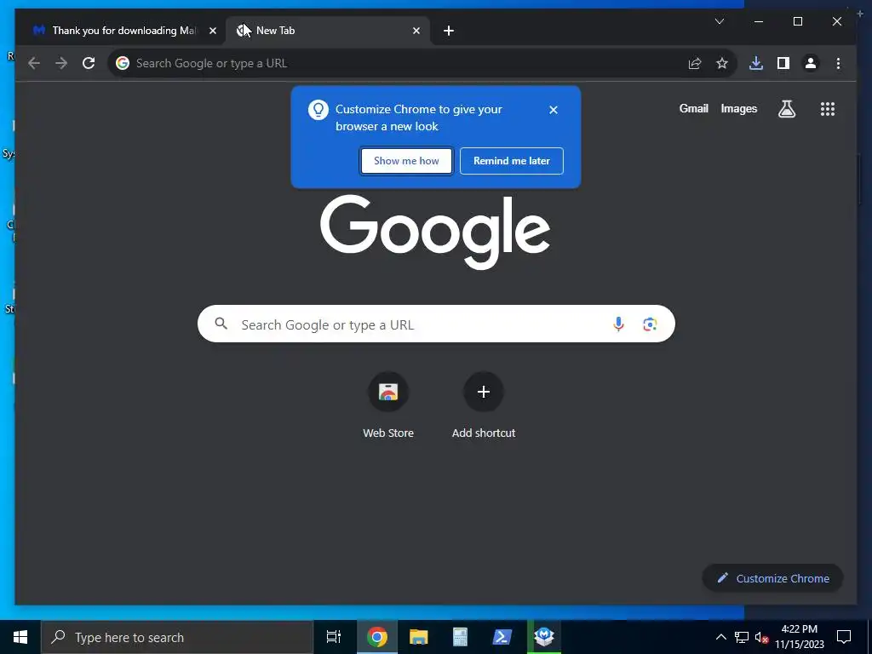Click the Show me how button
Screen dimensions: 872x654
[406, 161]
